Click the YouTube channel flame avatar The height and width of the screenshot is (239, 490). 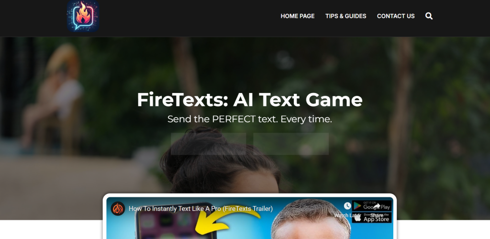[118, 209]
